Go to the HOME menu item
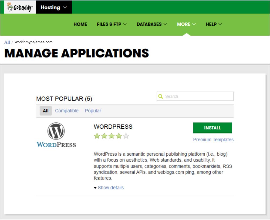 (x=80, y=24)
